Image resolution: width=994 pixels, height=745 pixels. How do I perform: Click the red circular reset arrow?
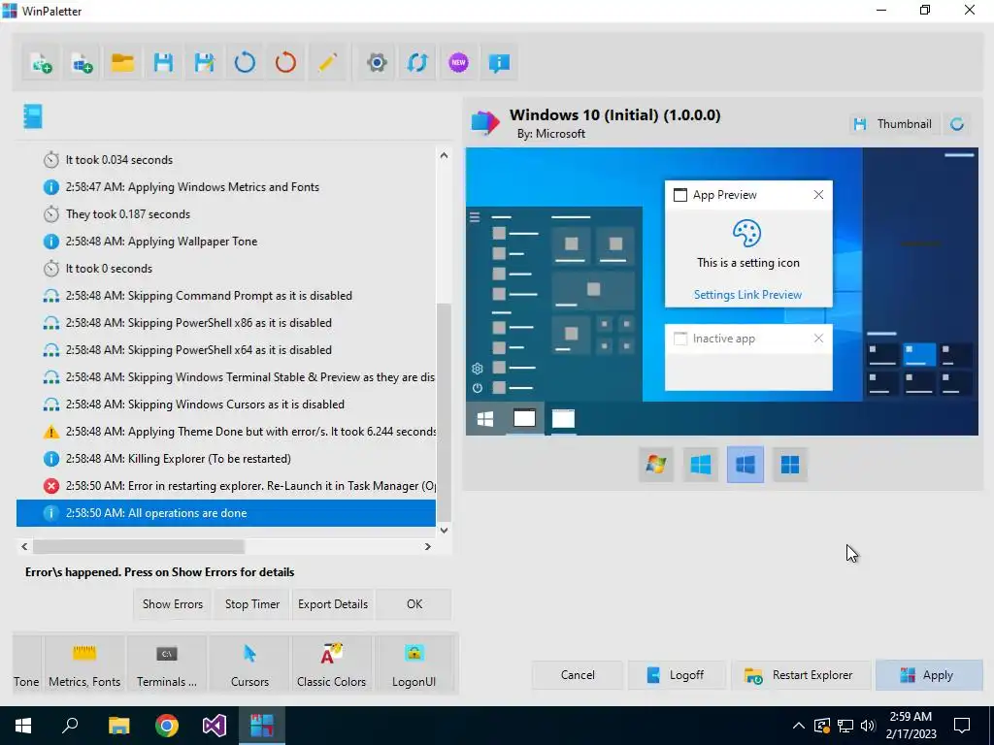pyautogui.click(x=286, y=63)
